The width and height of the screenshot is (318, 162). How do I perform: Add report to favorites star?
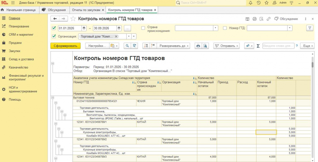tap(73, 19)
